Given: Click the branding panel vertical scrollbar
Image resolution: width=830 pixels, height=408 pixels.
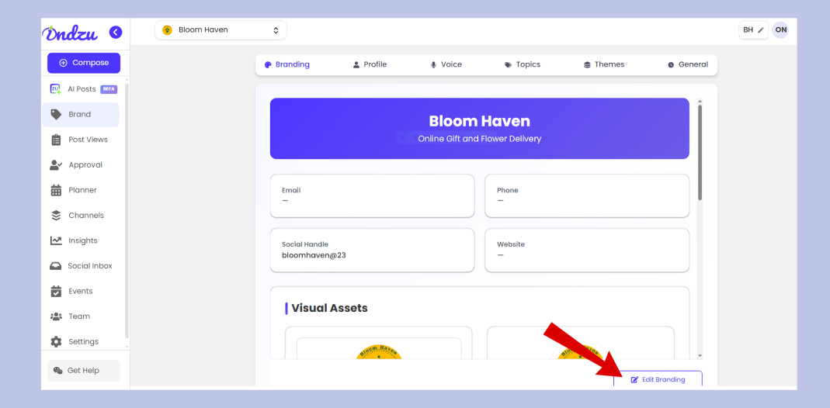Looking at the screenshot, I should tap(700, 151).
